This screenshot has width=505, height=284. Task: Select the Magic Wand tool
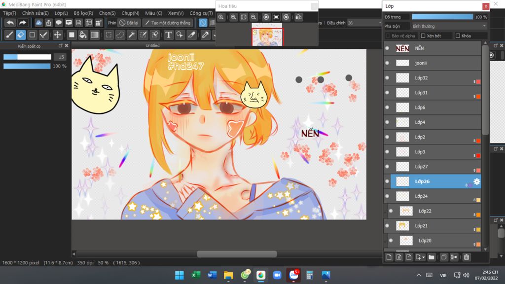pos(132,35)
